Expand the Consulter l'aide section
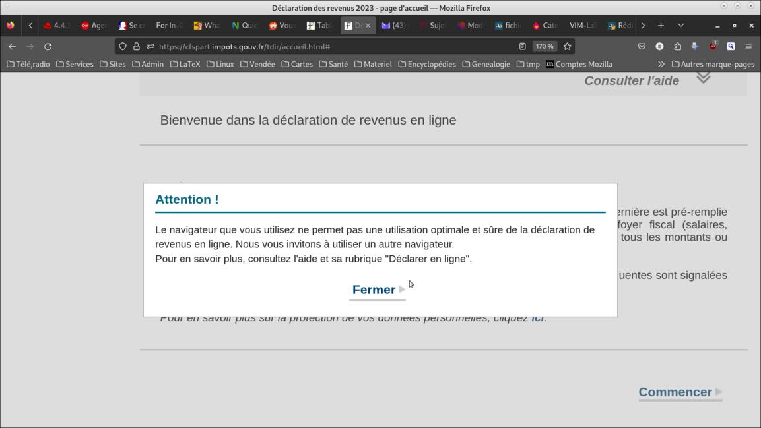Image resolution: width=761 pixels, height=428 pixels. point(703,79)
